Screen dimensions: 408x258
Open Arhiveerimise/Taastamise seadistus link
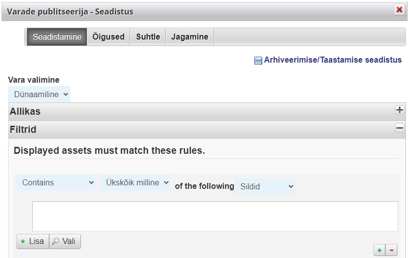point(333,60)
